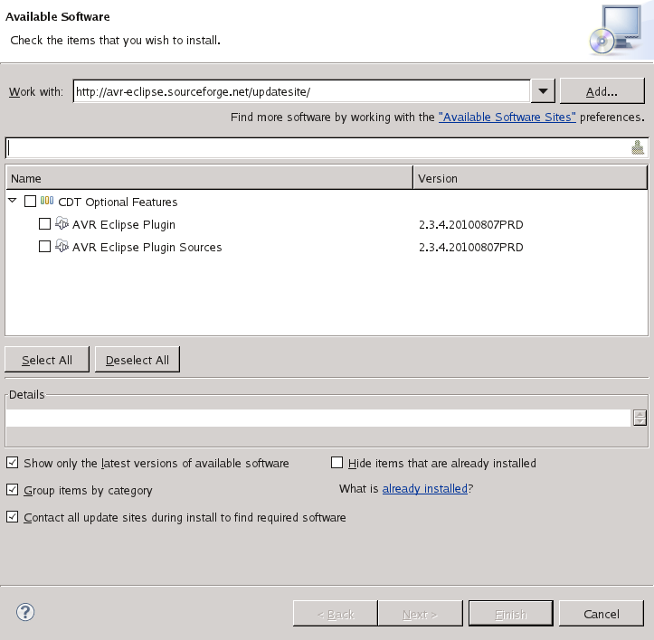
Task: Click the clear filter broom icon
Action: pyautogui.click(x=638, y=147)
